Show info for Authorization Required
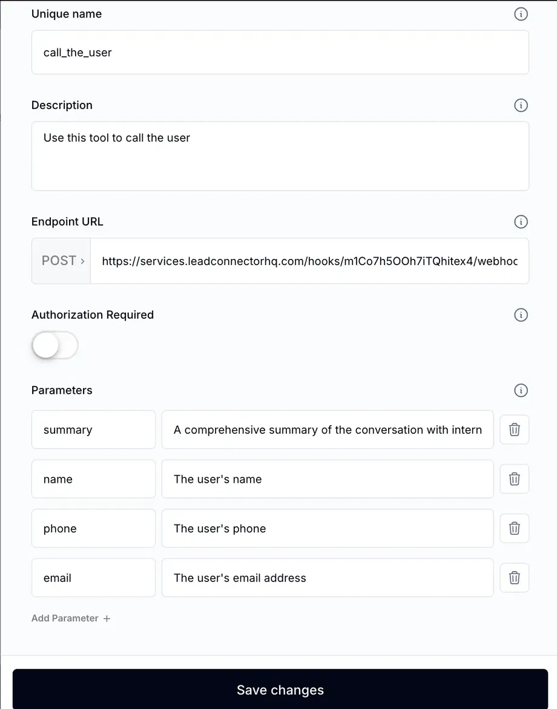 [x=521, y=315]
